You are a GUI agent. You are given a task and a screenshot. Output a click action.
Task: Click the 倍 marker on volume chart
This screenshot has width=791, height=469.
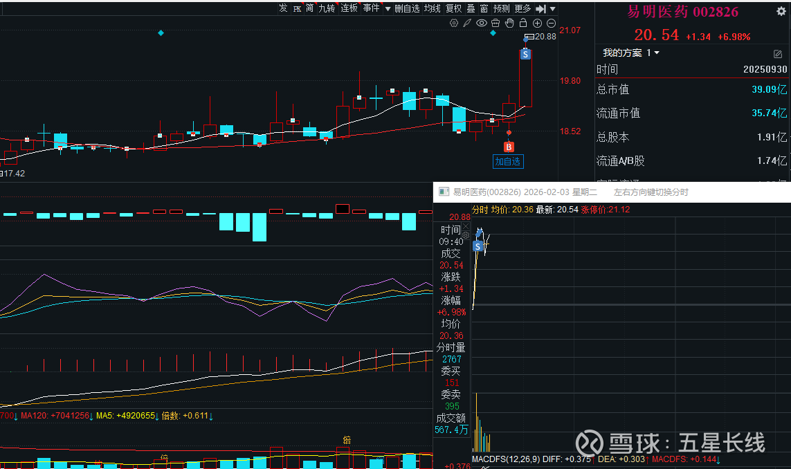pos(347,440)
